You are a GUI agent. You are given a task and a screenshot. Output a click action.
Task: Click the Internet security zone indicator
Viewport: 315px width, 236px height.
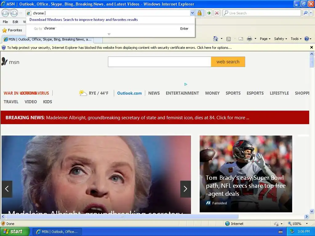(234, 224)
